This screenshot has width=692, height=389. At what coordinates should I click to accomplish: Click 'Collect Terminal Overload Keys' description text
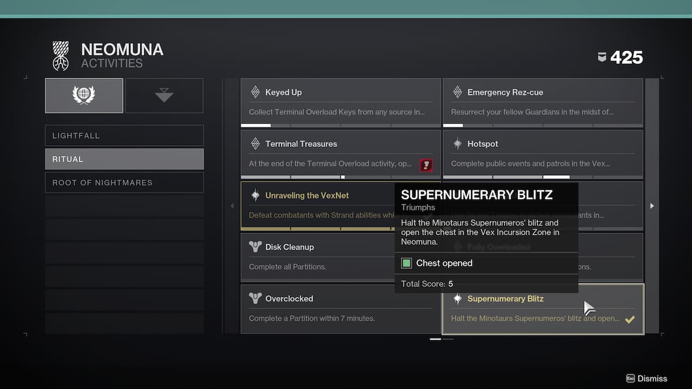coord(337,112)
